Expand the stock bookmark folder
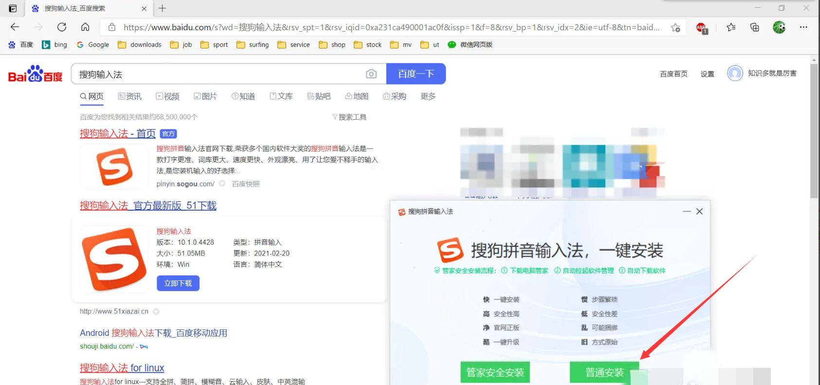The image size is (820, 385). point(368,45)
